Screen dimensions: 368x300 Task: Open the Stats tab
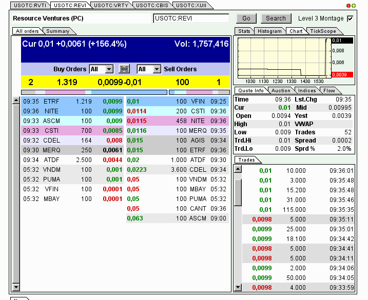coord(244,31)
